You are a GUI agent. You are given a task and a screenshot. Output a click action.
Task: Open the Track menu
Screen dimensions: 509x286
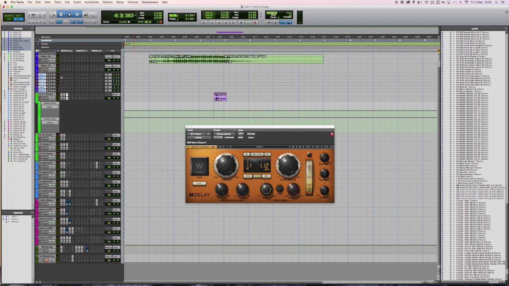click(x=58, y=2)
